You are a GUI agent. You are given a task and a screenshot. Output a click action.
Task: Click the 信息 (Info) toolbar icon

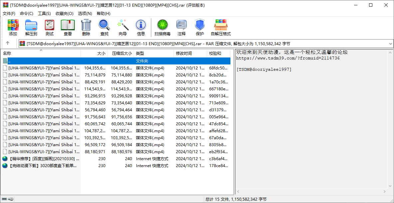(x=141, y=27)
